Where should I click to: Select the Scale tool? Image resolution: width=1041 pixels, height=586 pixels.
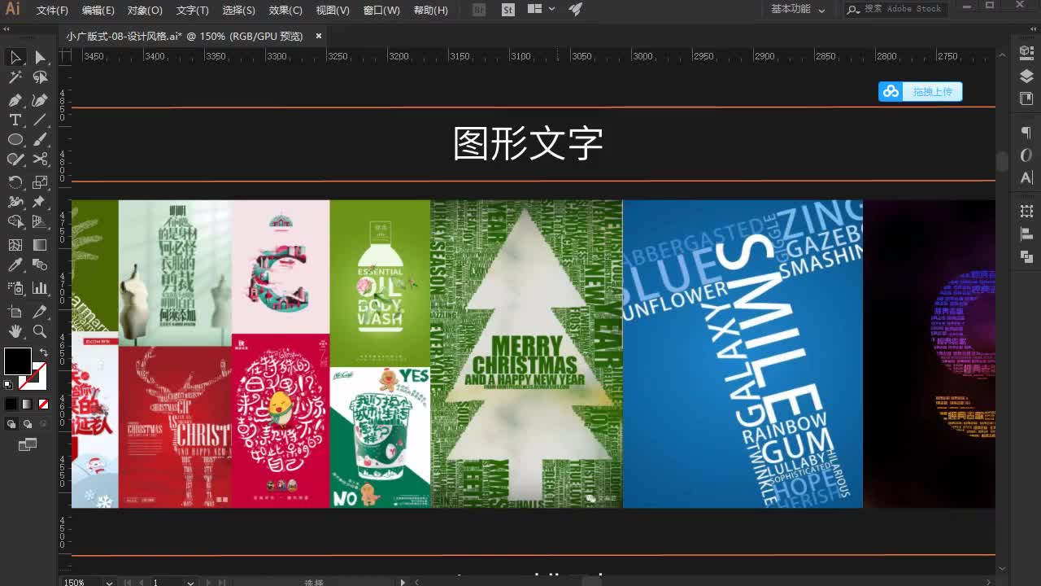click(x=40, y=181)
